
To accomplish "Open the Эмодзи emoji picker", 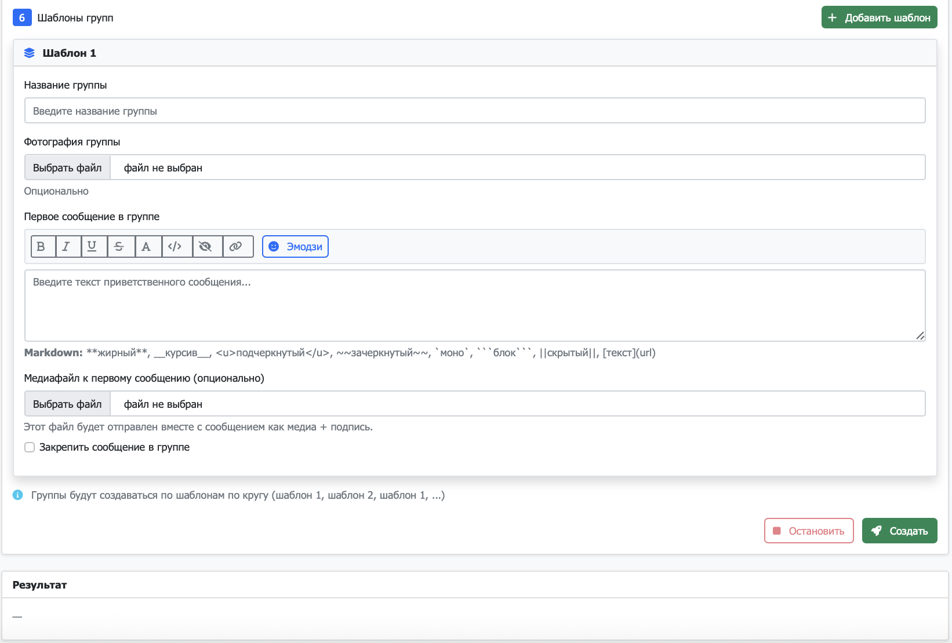I will click(295, 246).
